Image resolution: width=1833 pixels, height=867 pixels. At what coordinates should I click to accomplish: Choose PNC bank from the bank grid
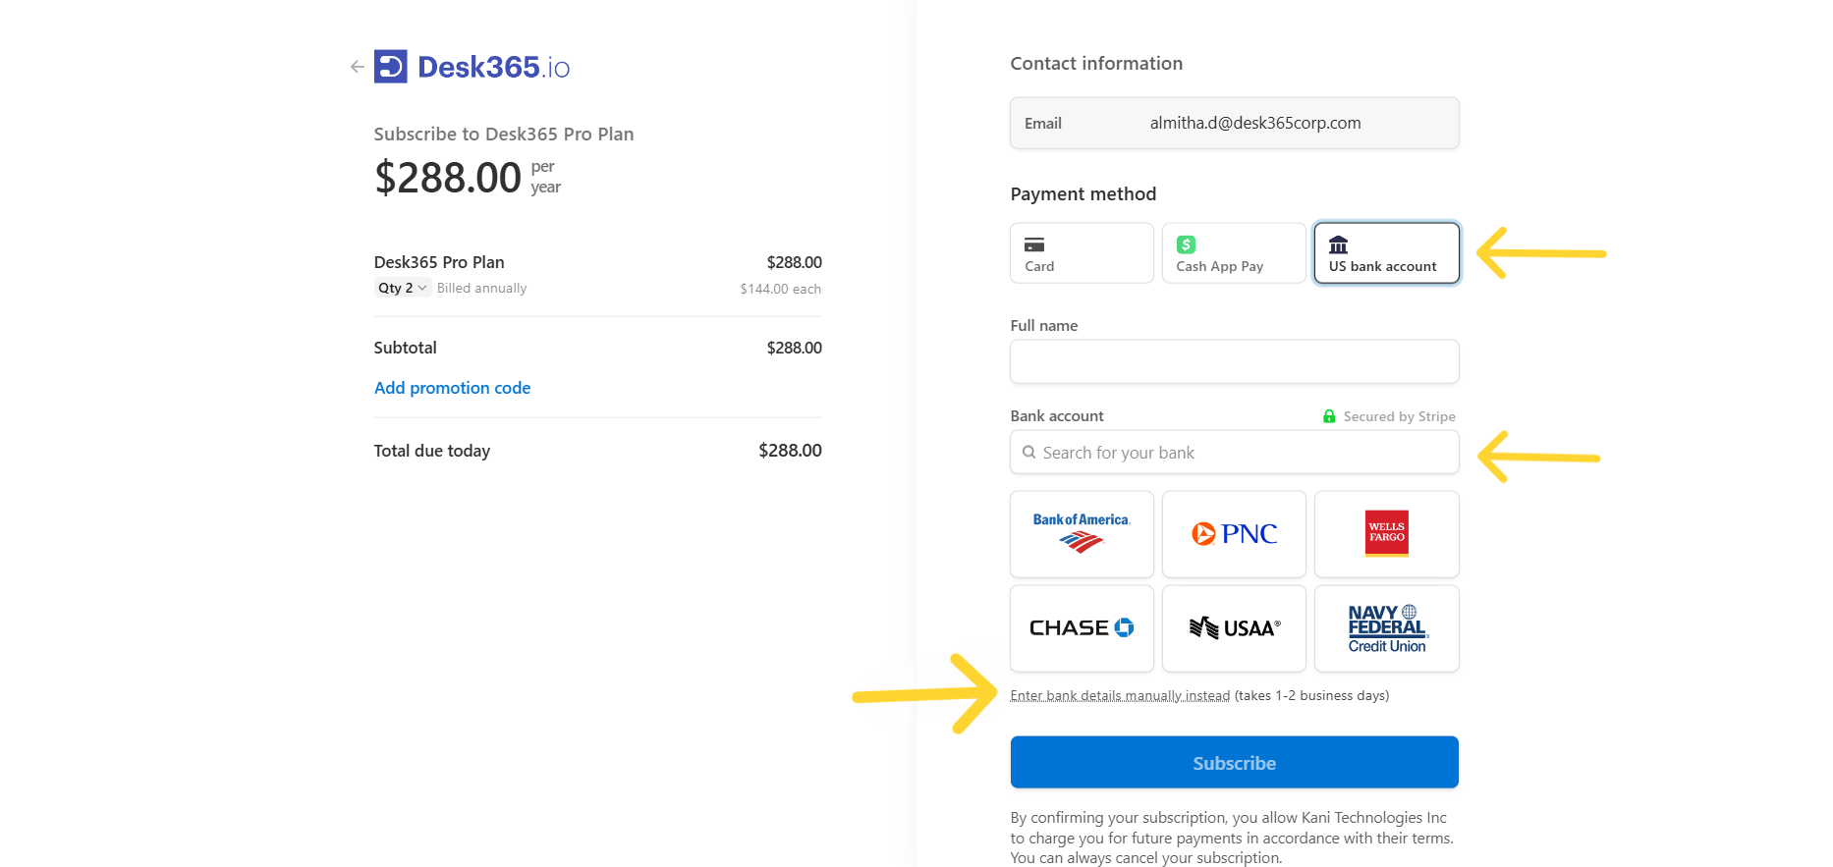coord(1234,533)
